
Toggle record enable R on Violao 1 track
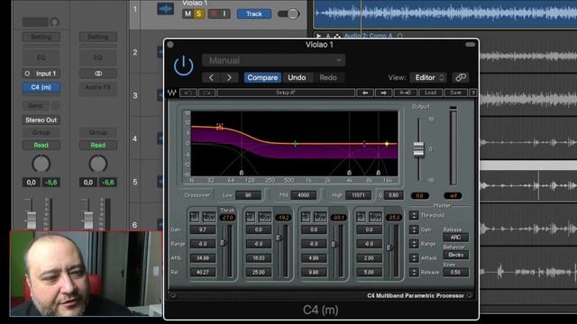[214, 14]
